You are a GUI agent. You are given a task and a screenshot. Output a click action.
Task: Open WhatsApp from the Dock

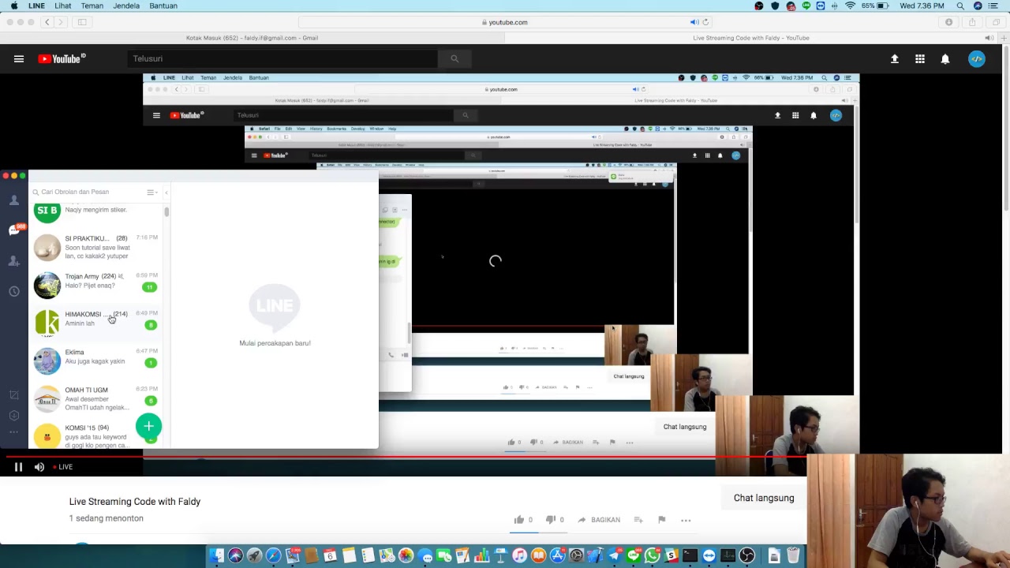tap(652, 556)
